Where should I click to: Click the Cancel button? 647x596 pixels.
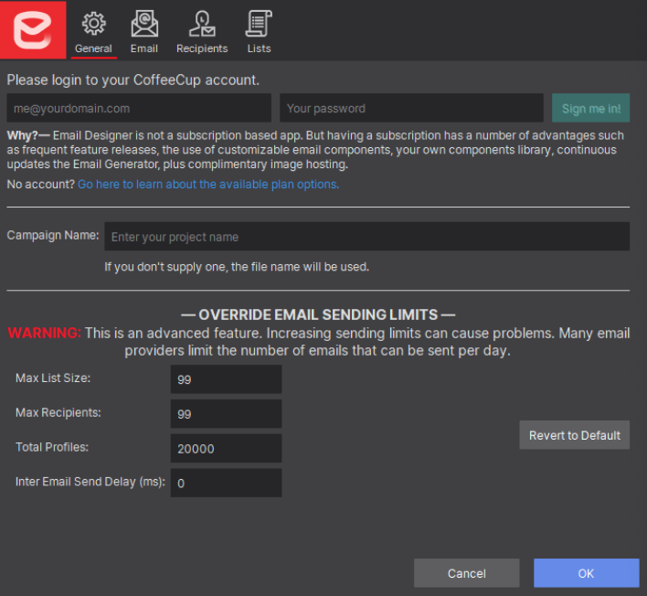[467, 573]
